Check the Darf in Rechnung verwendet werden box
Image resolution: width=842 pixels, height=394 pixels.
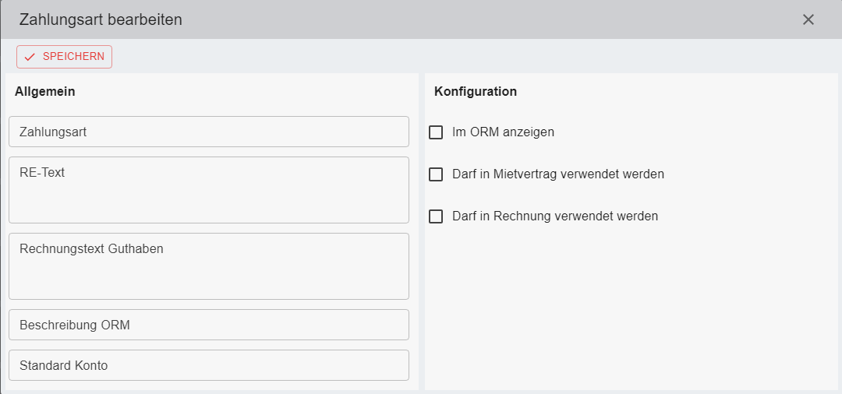436,216
